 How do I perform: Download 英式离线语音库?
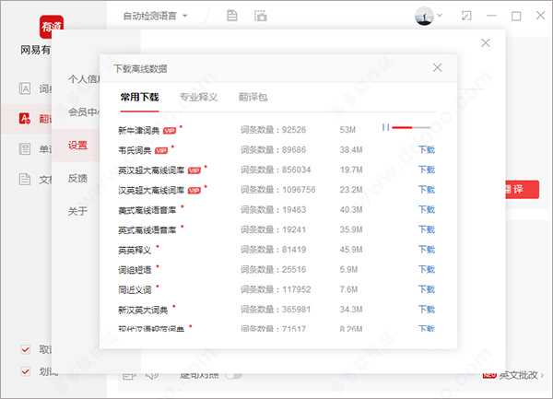click(427, 229)
